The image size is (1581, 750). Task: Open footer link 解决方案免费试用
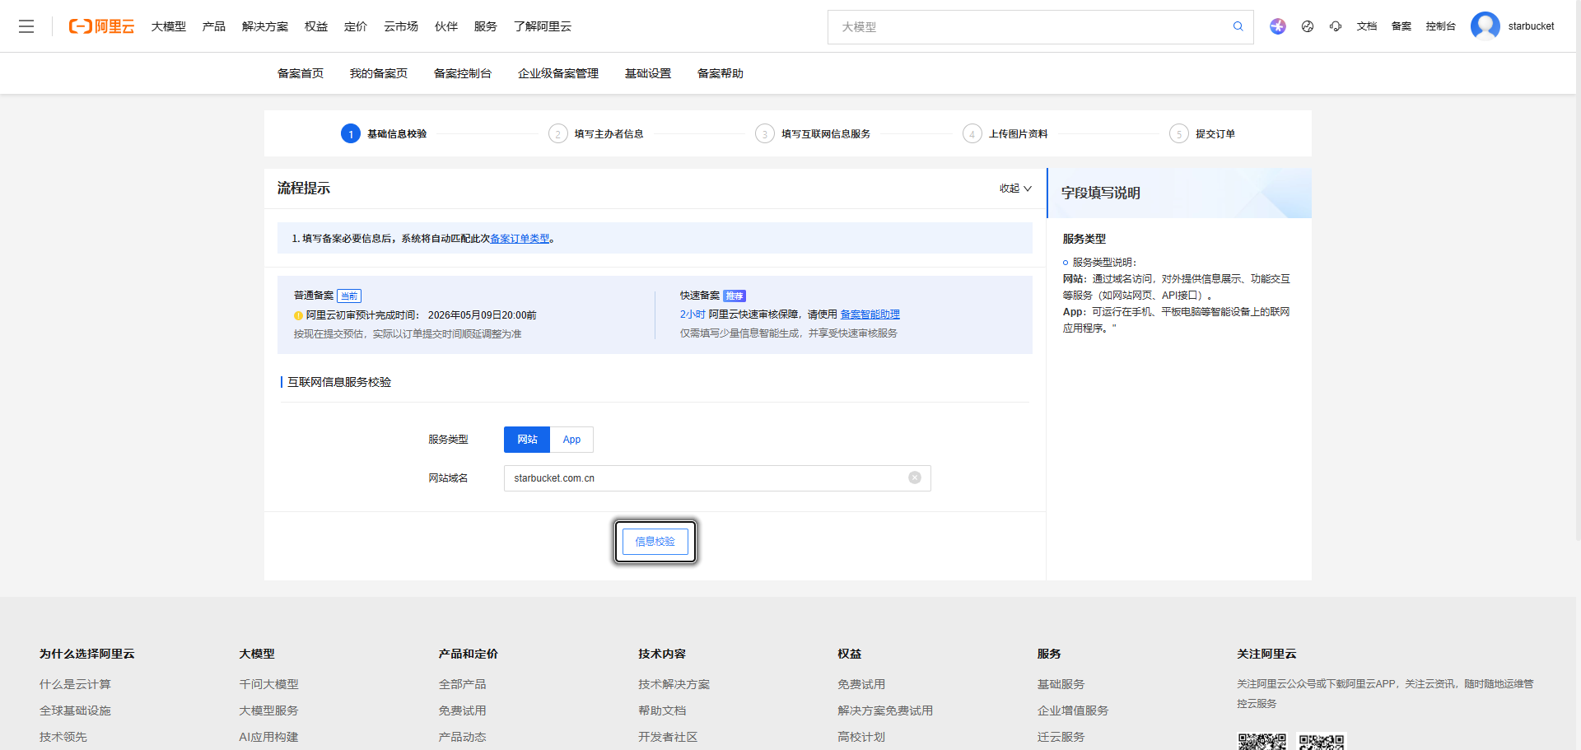885,710
